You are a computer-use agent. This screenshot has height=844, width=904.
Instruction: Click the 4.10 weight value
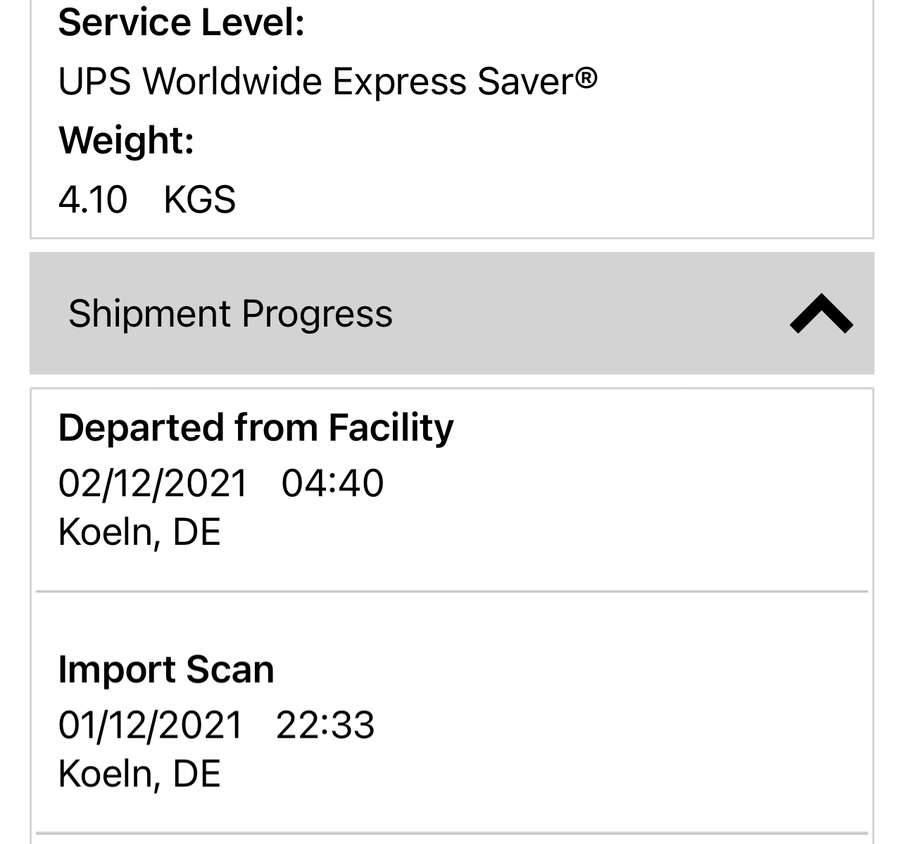[x=93, y=199]
